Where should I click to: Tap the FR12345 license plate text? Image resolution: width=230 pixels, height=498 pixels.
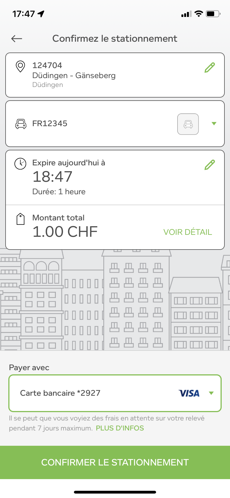coord(50,123)
